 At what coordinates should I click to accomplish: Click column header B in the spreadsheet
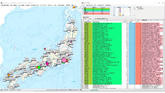point(107,20)
